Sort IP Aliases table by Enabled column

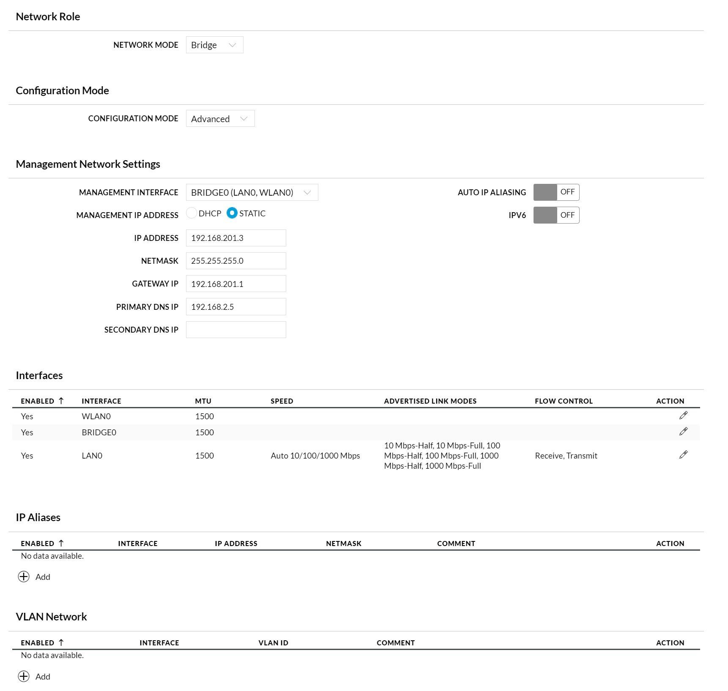point(42,544)
